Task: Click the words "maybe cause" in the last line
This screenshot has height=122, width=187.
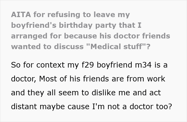Action: pos(64,107)
